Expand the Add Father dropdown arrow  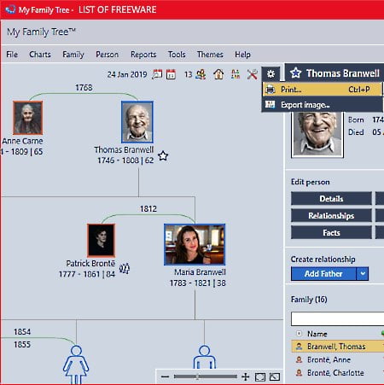[x=363, y=274]
